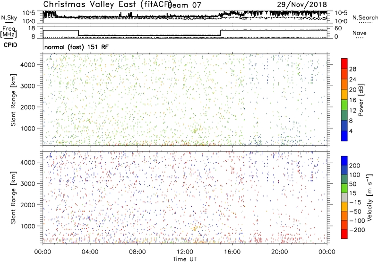This screenshot has height=262, width=378.
Task: Click the yellow 16-20 dB power color band
Action: click(x=344, y=95)
